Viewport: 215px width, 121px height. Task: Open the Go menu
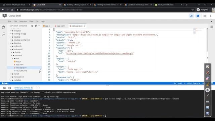pyautogui.click(x=37, y=22)
